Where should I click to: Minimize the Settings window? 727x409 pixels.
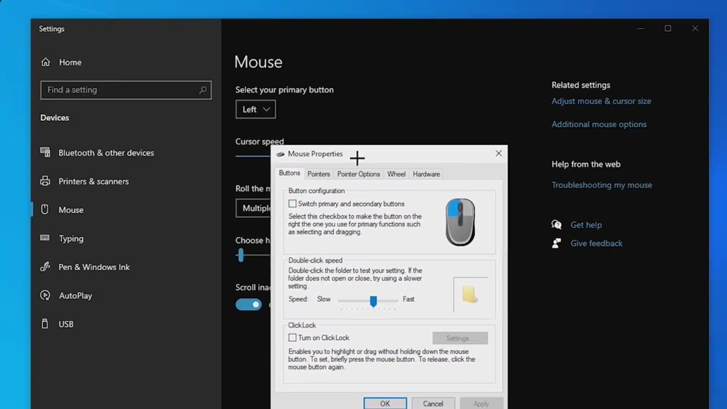point(640,28)
